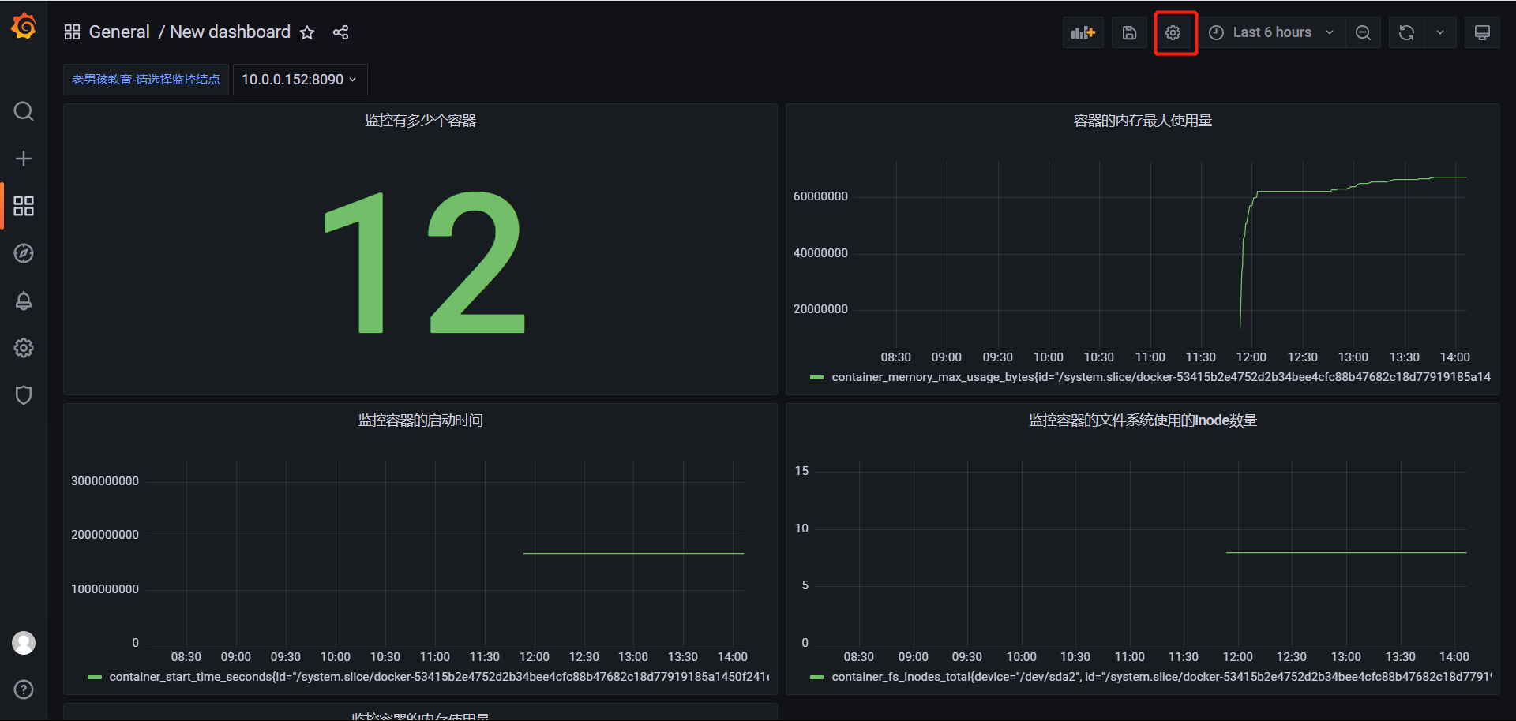Click the large 12 stat value
Image resolution: width=1516 pixels, height=721 pixels.
424,263
